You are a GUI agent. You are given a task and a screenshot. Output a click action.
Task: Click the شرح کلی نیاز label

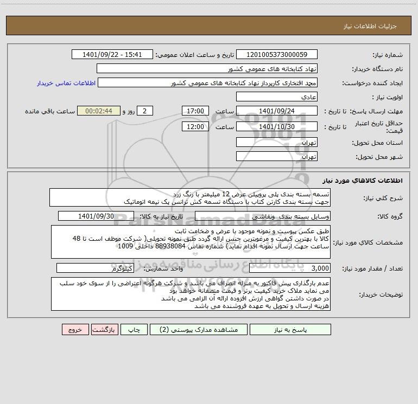coord(383,198)
